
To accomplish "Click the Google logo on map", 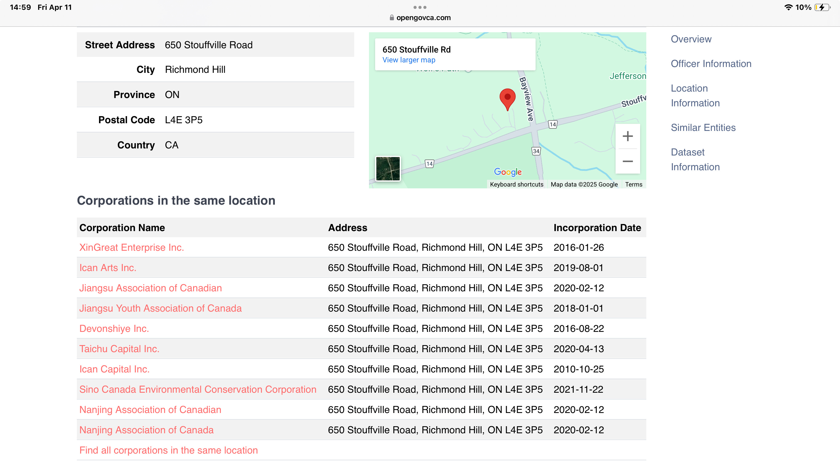I will pos(508,172).
